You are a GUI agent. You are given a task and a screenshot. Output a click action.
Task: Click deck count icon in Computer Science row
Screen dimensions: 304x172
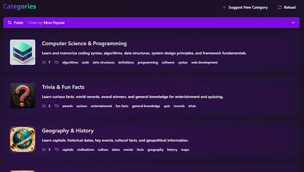tap(44, 63)
